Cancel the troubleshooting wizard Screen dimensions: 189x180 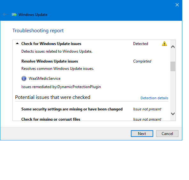(x=167, y=133)
